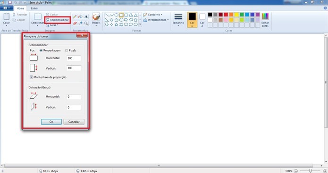328x173 pixels.
Task: Select the Text tool
Action: (x=86, y=16)
